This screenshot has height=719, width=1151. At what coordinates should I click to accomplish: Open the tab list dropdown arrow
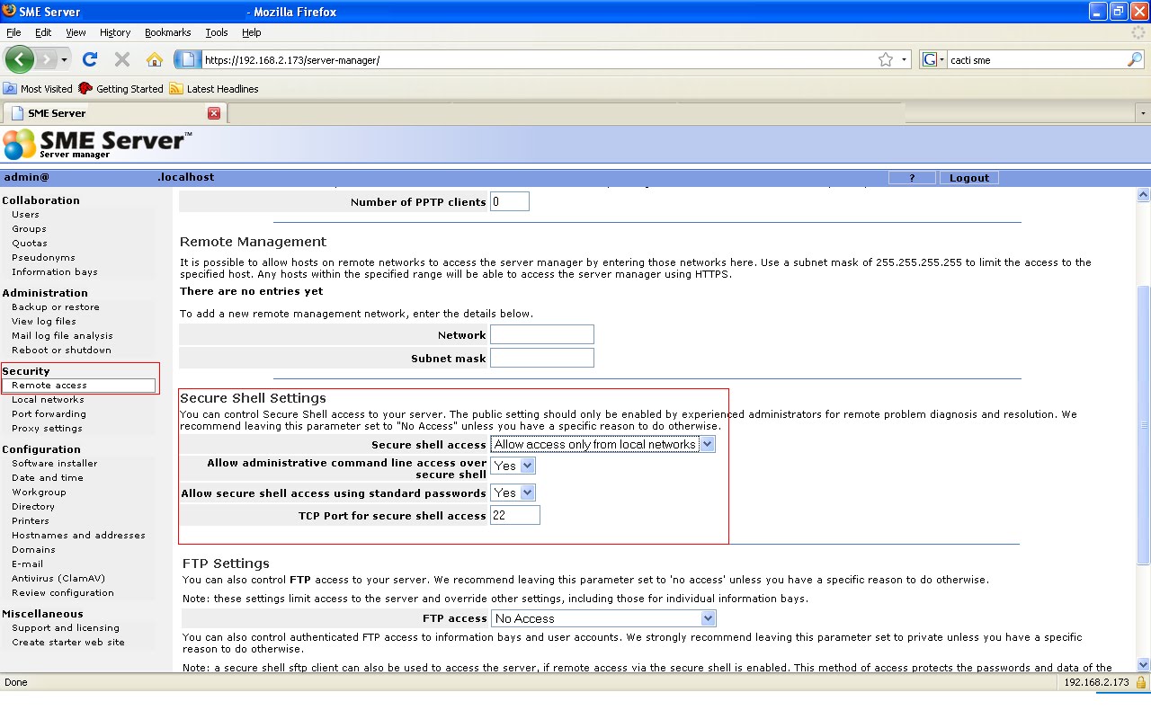tap(1143, 113)
